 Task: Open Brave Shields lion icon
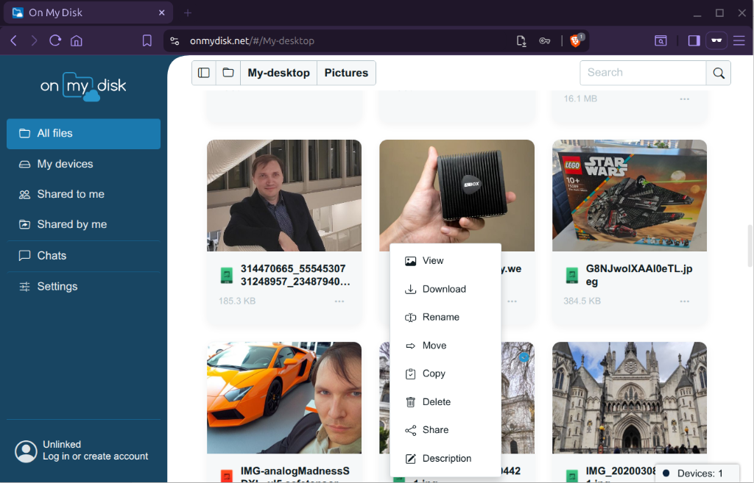(576, 41)
